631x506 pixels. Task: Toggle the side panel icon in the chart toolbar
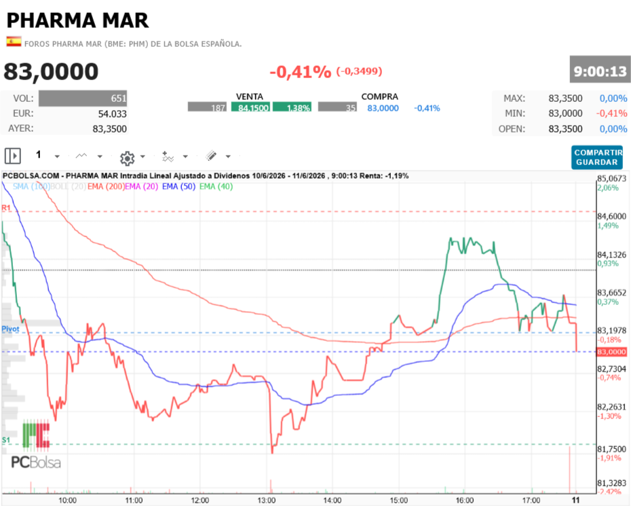pos(12,156)
